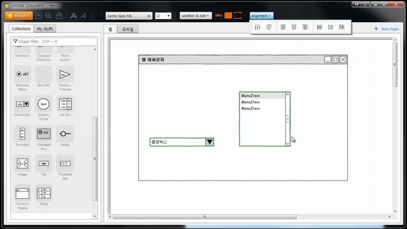Click the orange fill color swatch
This screenshot has width=407, height=229.
coord(228,16)
